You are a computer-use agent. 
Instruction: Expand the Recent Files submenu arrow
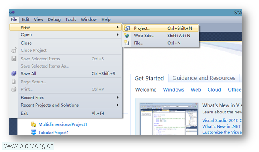(x=118, y=98)
